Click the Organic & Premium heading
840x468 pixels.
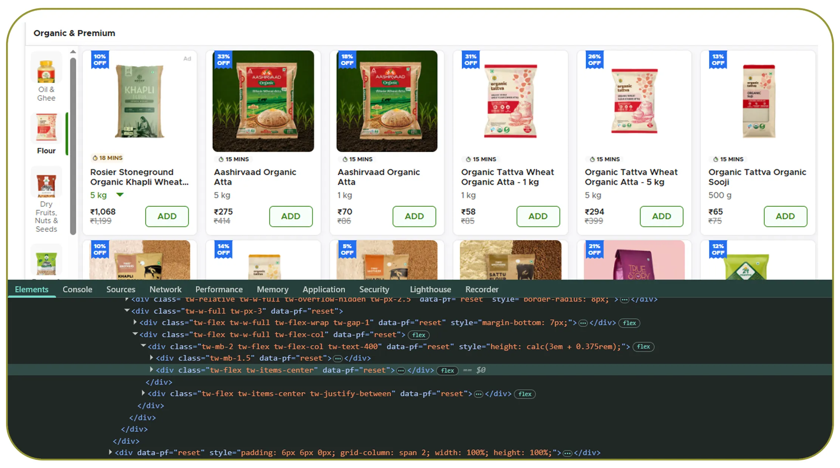(74, 33)
